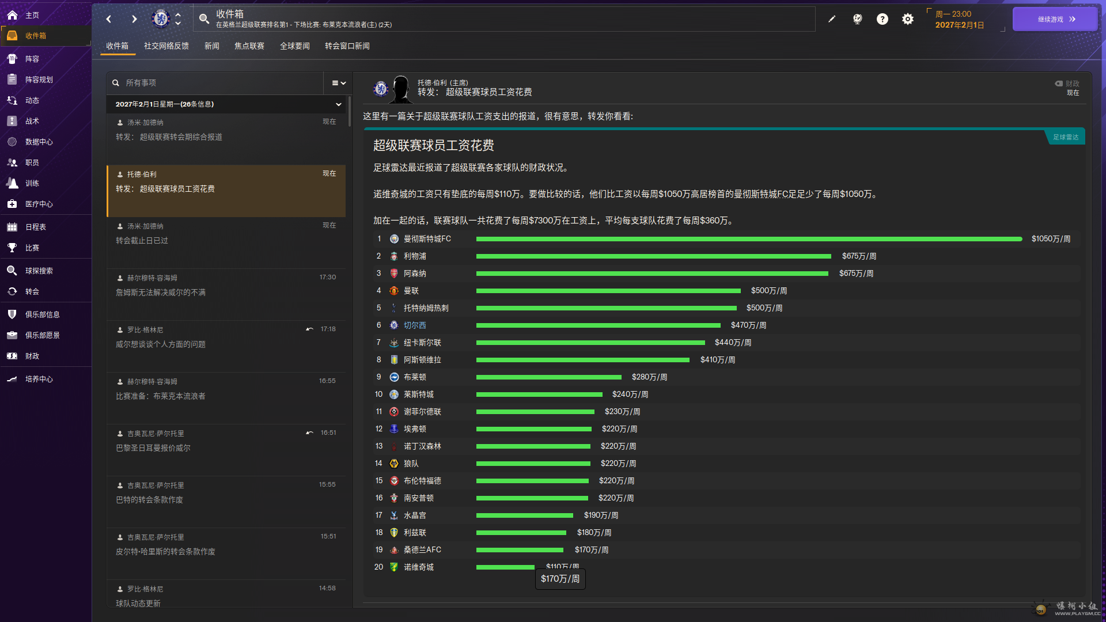1106x622 pixels.
Task: Click the 足球雷达 source tag
Action: click(1066, 137)
